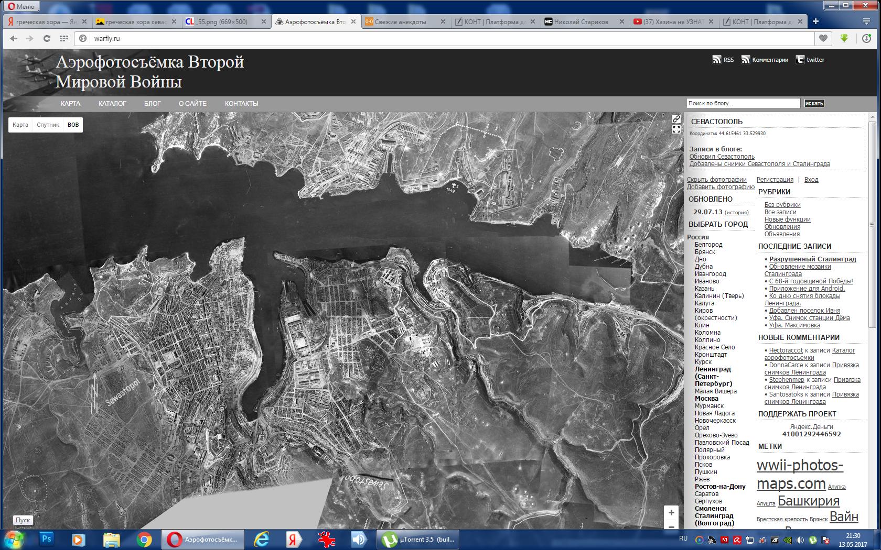The height and width of the screenshot is (550, 881).
Task: Click the RU language indicator
Action: tap(683, 538)
